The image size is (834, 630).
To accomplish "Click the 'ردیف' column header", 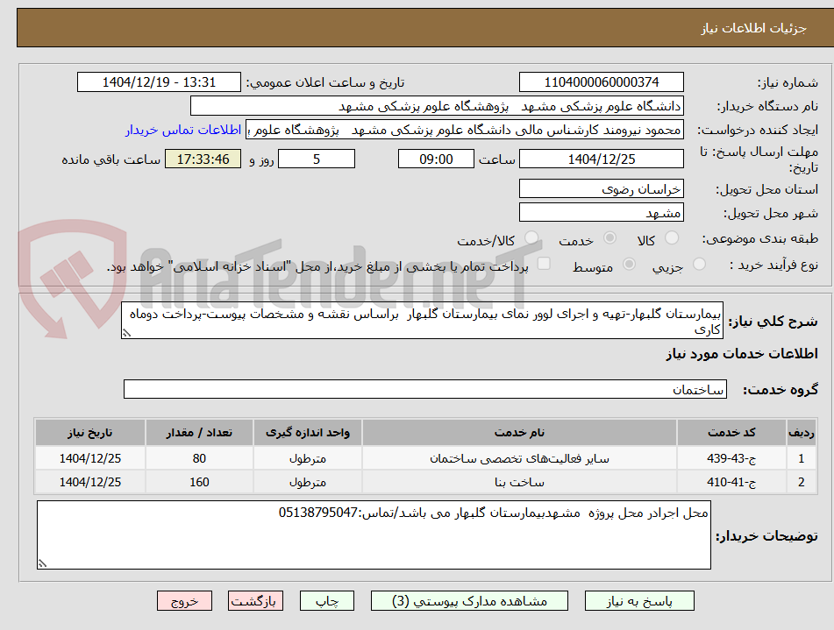I will tap(801, 432).
